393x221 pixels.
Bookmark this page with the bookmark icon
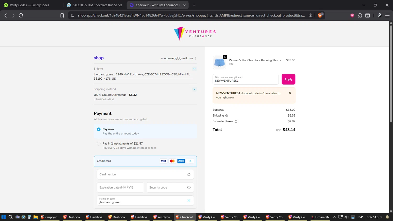coord(62,15)
